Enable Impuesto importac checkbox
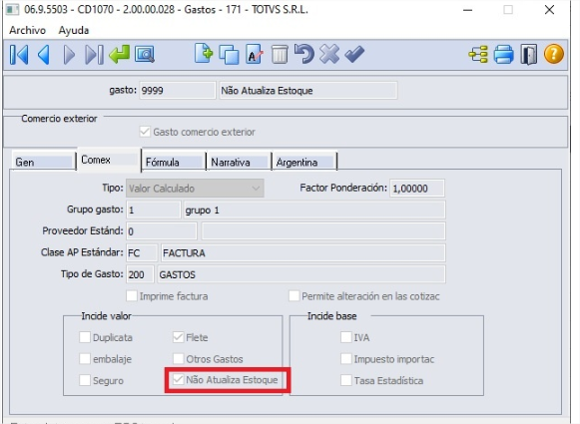The image size is (580, 424). pyautogui.click(x=346, y=358)
